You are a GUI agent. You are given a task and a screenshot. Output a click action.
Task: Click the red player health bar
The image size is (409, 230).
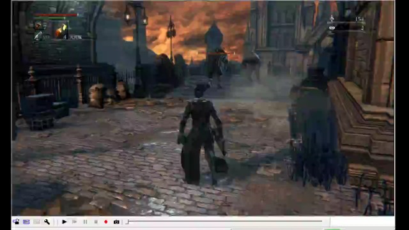click(56, 15)
